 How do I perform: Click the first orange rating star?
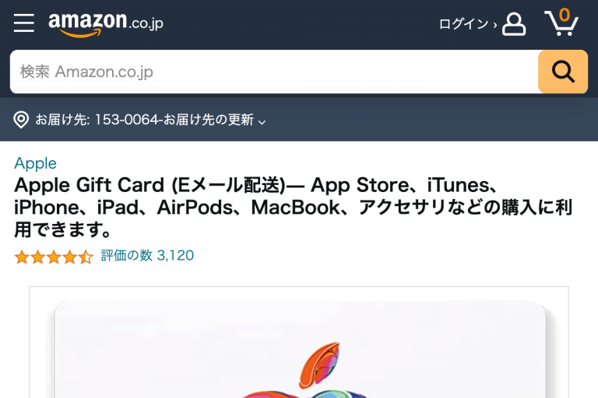tap(22, 257)
